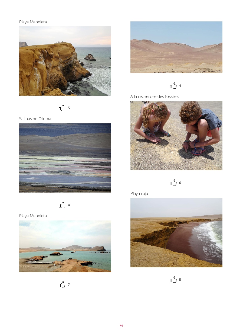This screenshot has height=333, width=243.
Task: Click like count 4 under dunes photo
Action: pyautogui.click(x=180, y=86)
